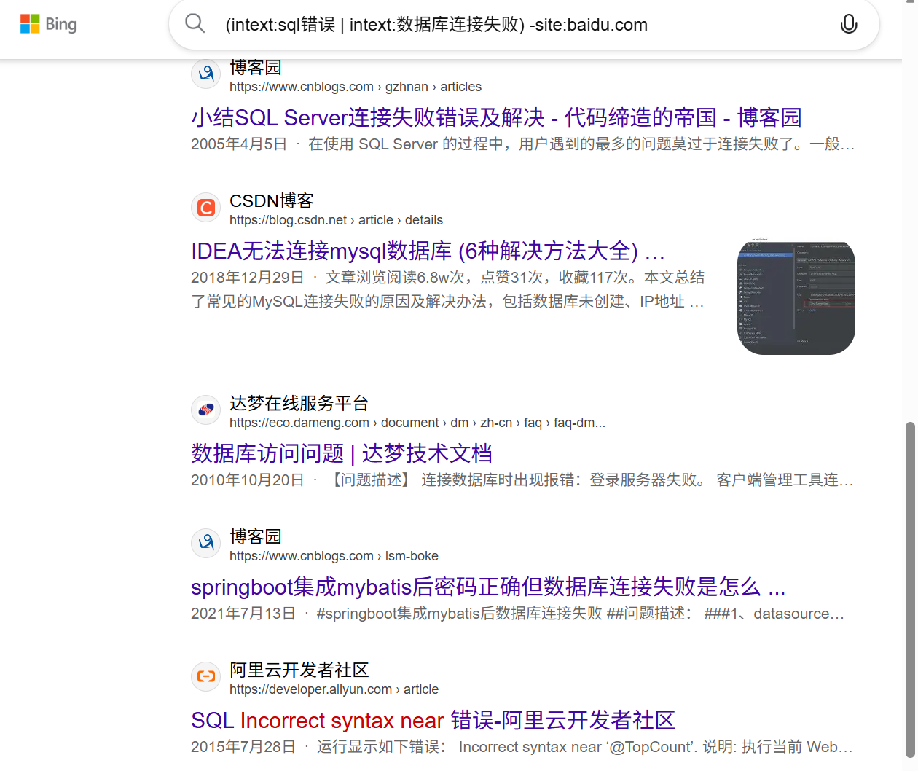
Task: Click site name 博客园 above gzhnan result
Action: (x=256, y=68)
